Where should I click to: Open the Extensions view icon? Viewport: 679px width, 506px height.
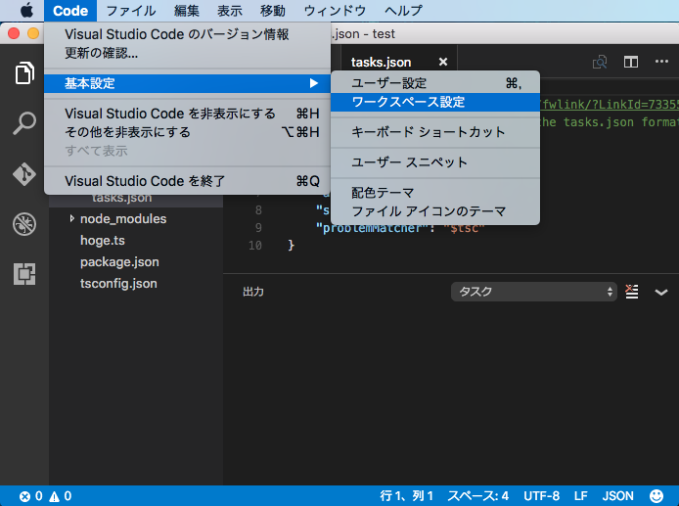[24, 274]
